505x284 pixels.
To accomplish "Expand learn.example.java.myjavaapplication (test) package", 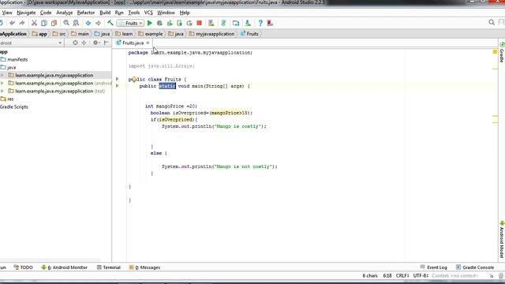I will [2, 92].
